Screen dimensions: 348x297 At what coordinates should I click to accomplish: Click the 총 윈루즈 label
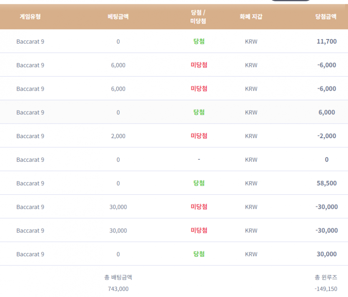pyautogui.click(x=326, y=277)
